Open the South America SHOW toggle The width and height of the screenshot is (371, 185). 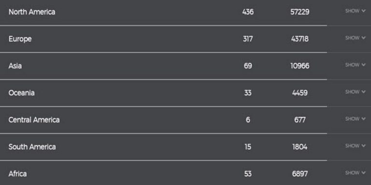[355, 146]
